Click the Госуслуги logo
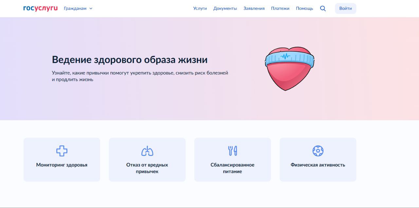The width and height of the screenshot is (419, 208). 40,8
